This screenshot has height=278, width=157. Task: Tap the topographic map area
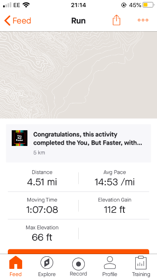[x=78, y=75]
